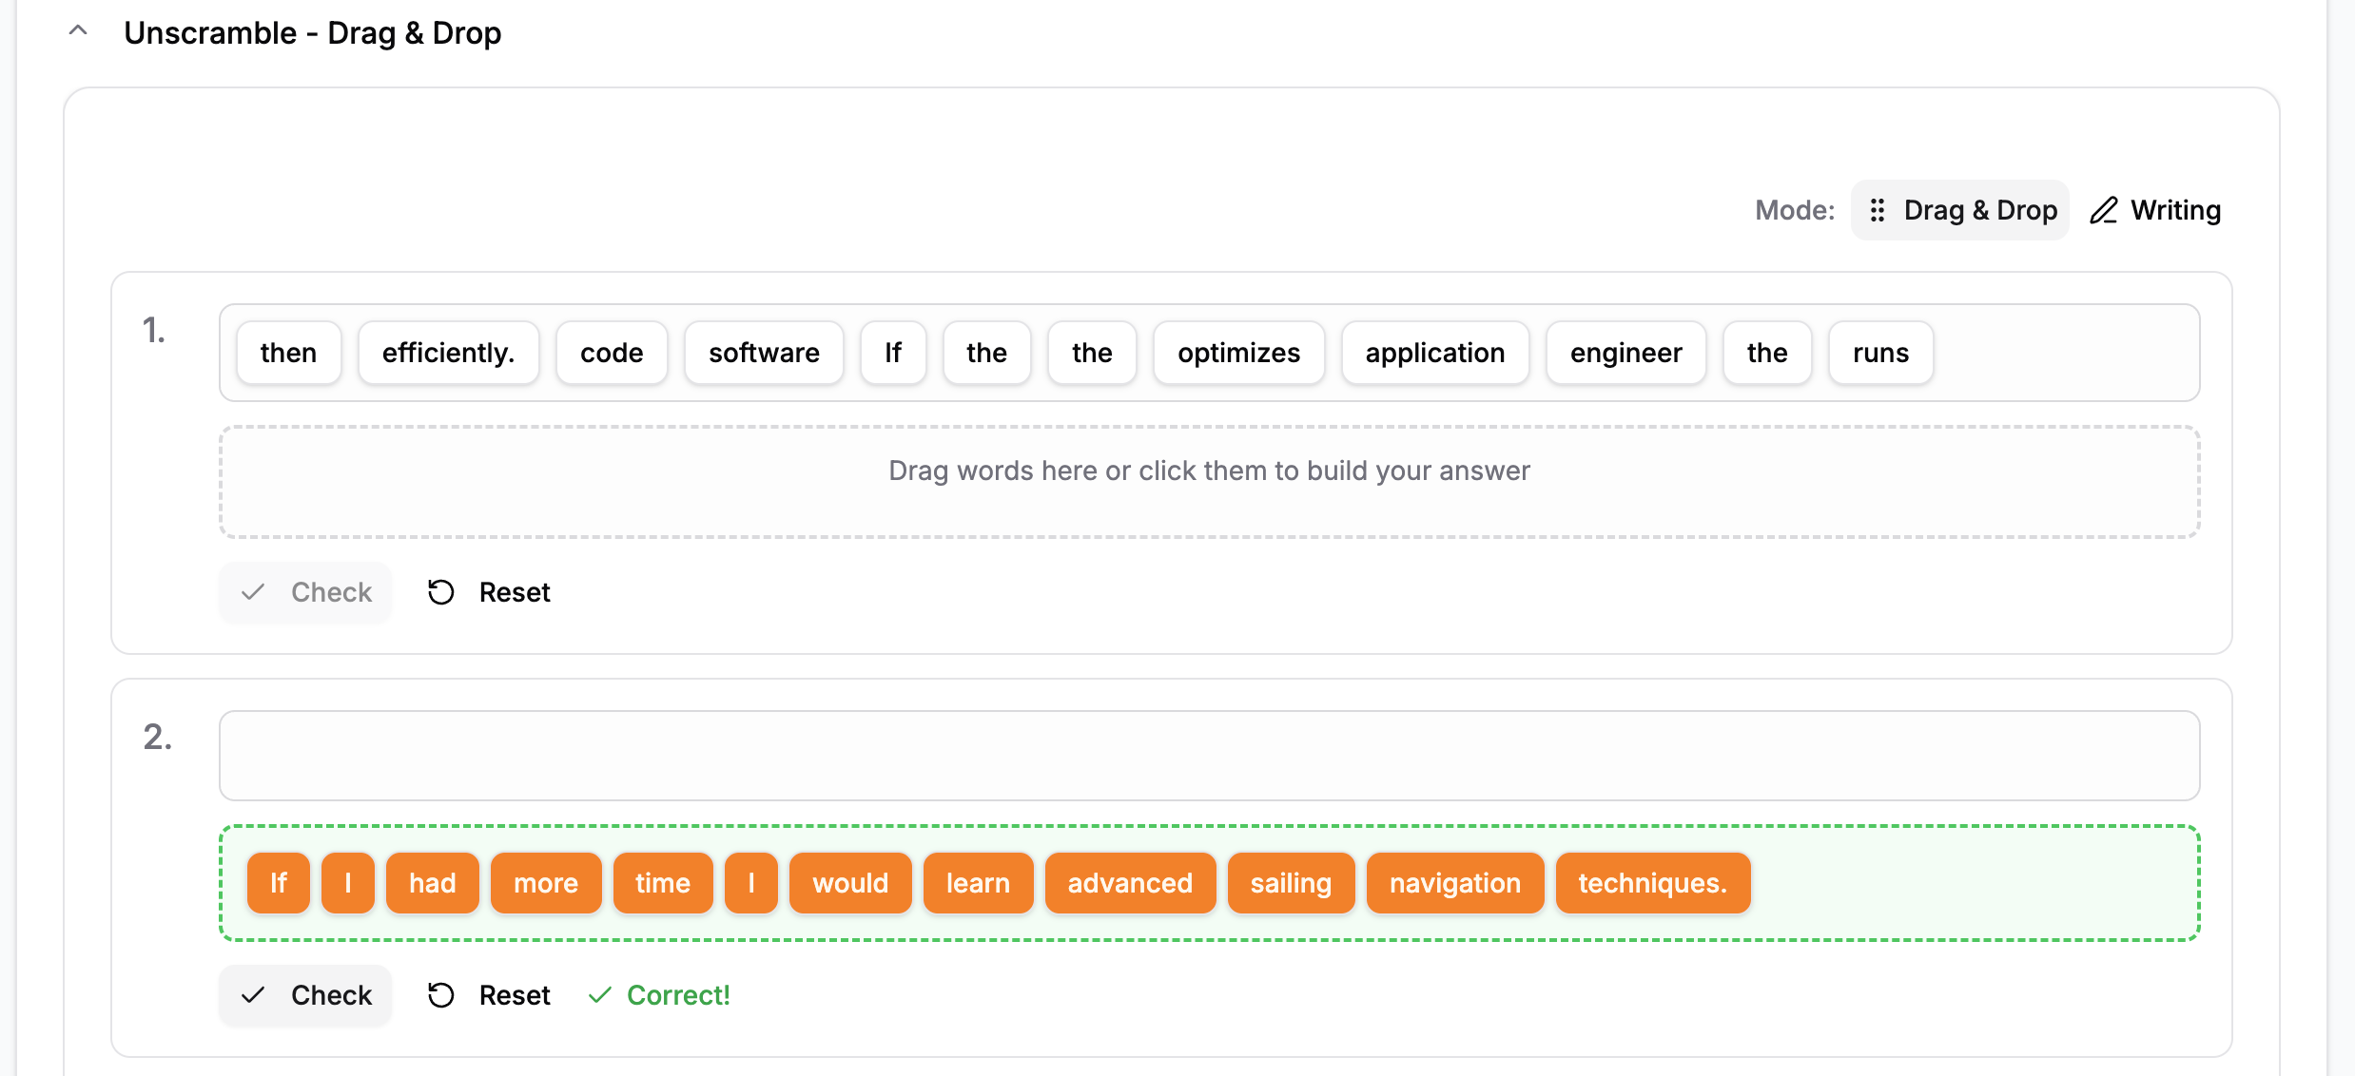Click the orange 'navigation' chip
Screen dimensions: 2355x1076
[x=1455, y=883]
